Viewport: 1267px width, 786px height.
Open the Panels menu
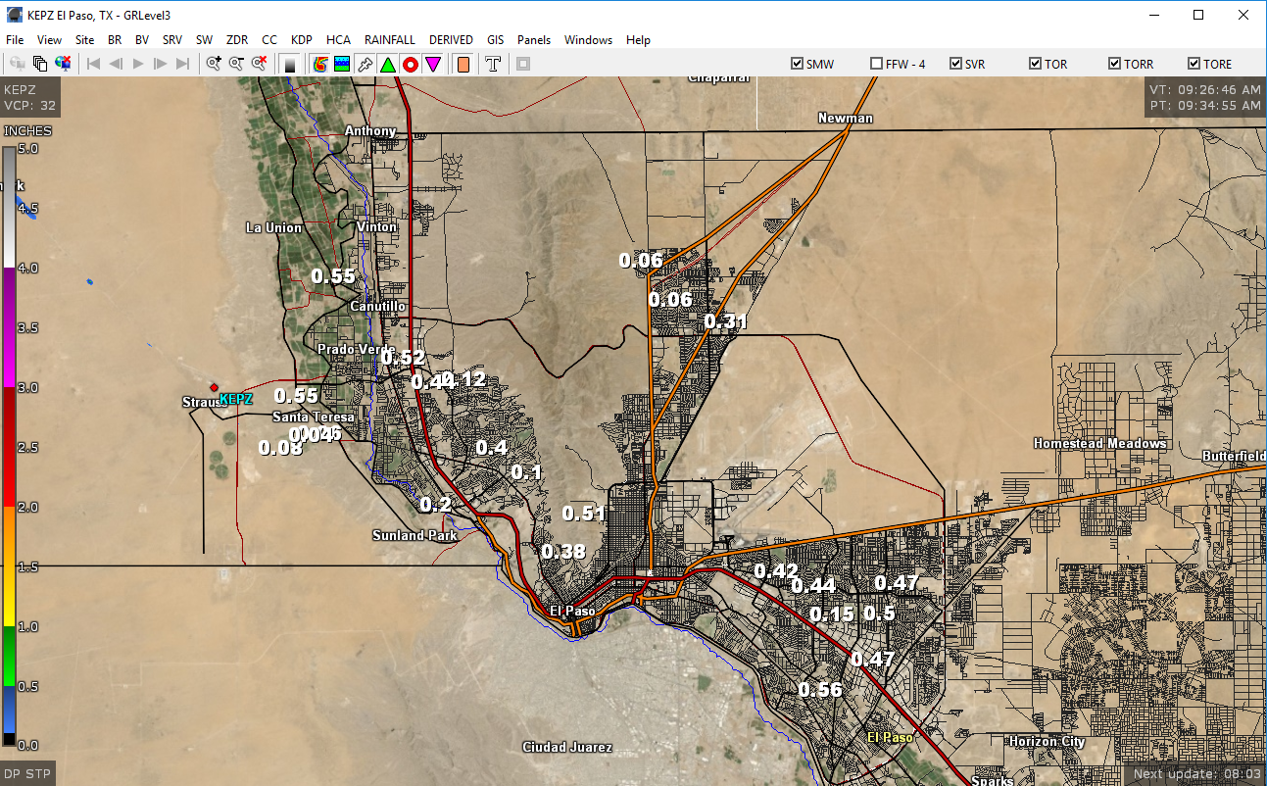click(x=534, y=40)
